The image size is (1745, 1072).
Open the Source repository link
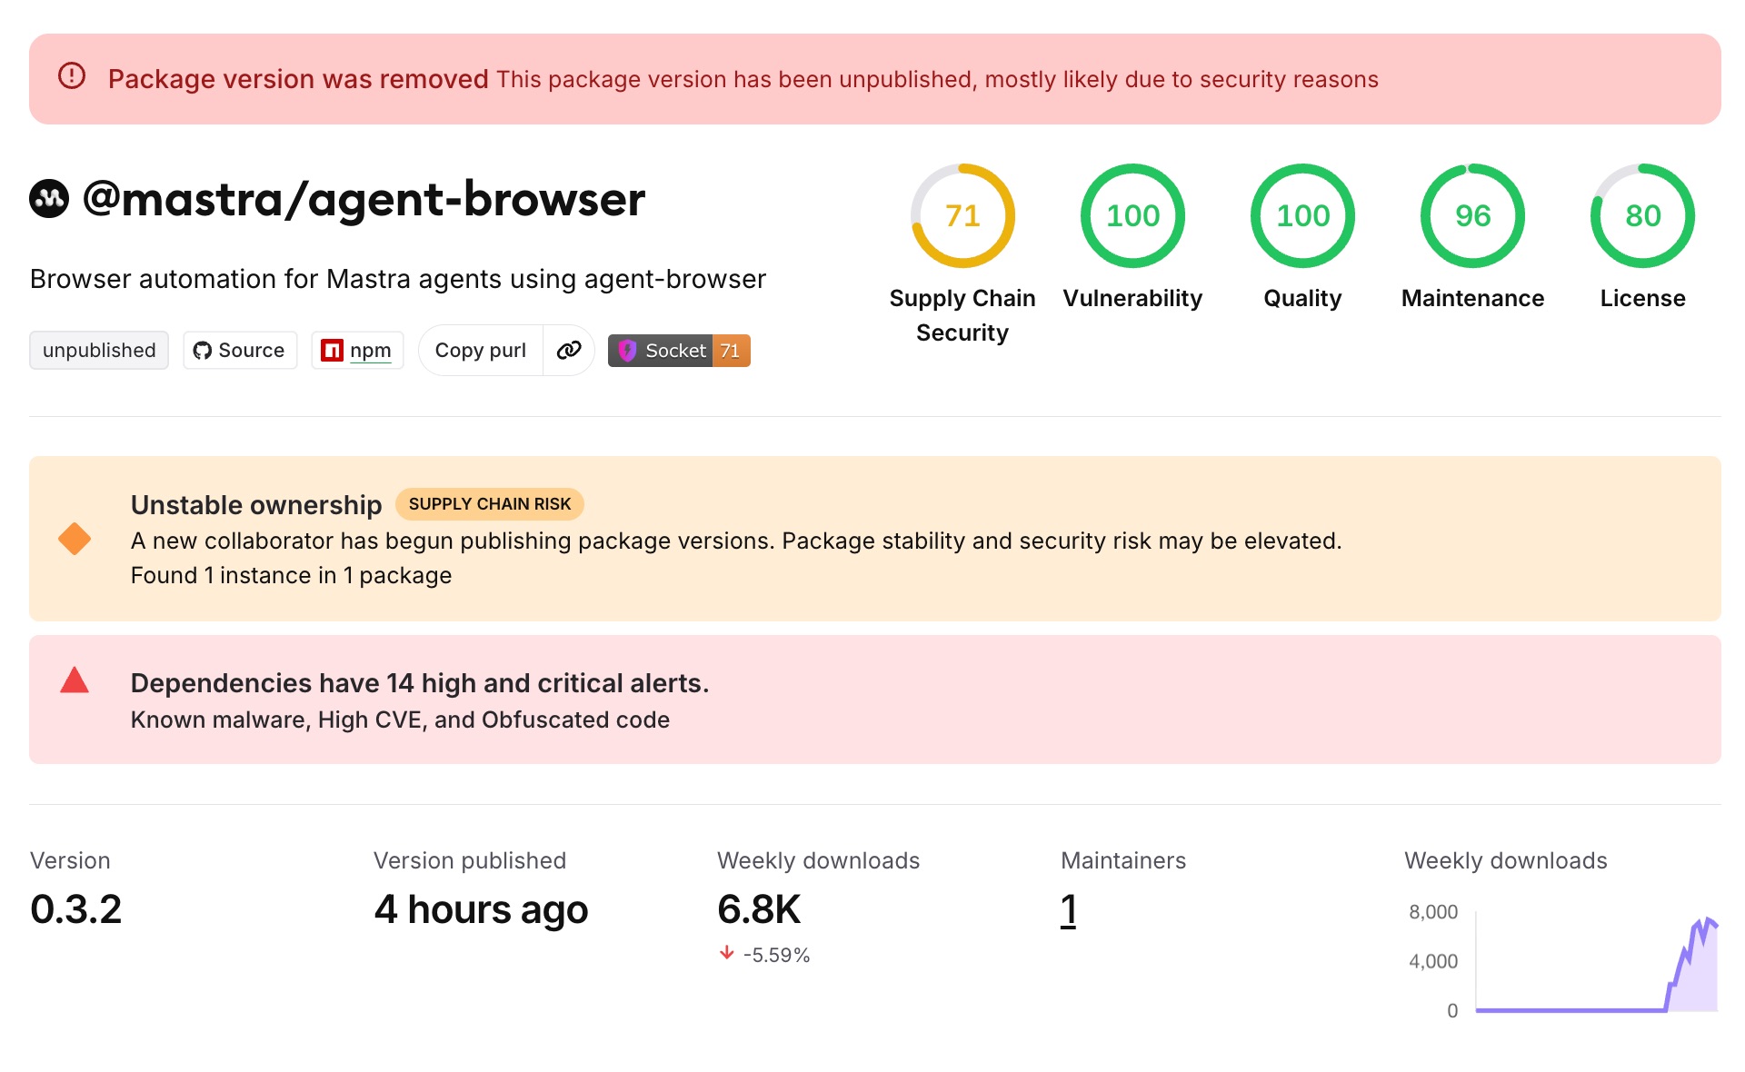[x=240, y=350]
